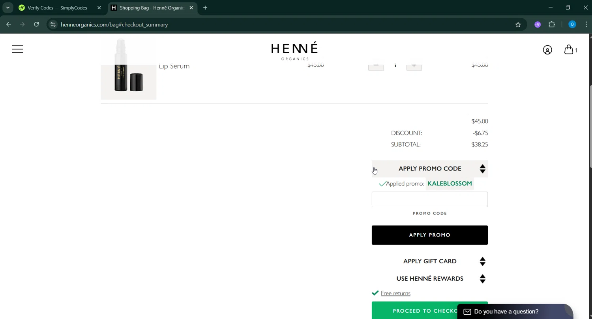Screen dimensions: 592x319
Task: Click the page vertical scrollbar
Action: pyautogui.click(x=590, y=126)
